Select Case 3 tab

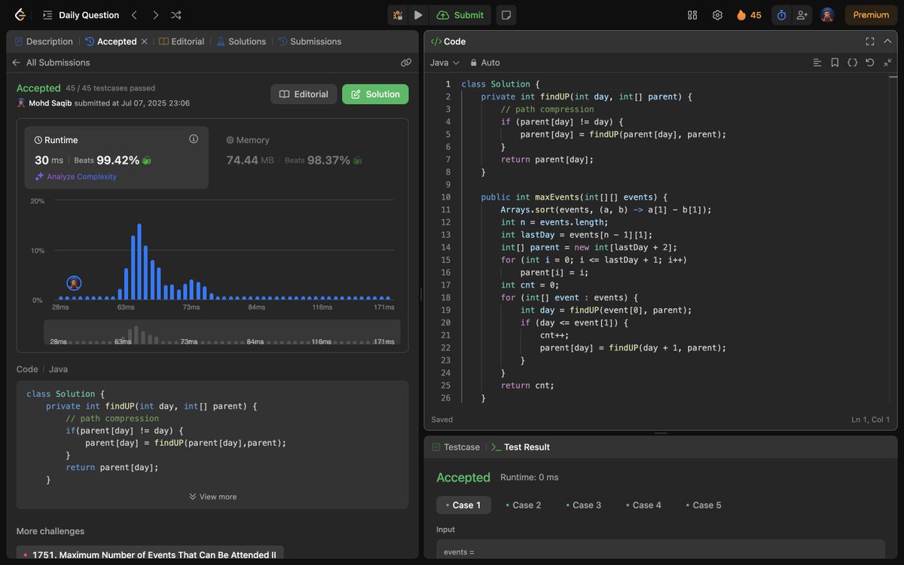click(x=584, y=505)
